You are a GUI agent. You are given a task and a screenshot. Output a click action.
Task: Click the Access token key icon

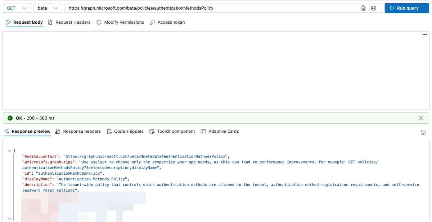[x=153, y=22]
